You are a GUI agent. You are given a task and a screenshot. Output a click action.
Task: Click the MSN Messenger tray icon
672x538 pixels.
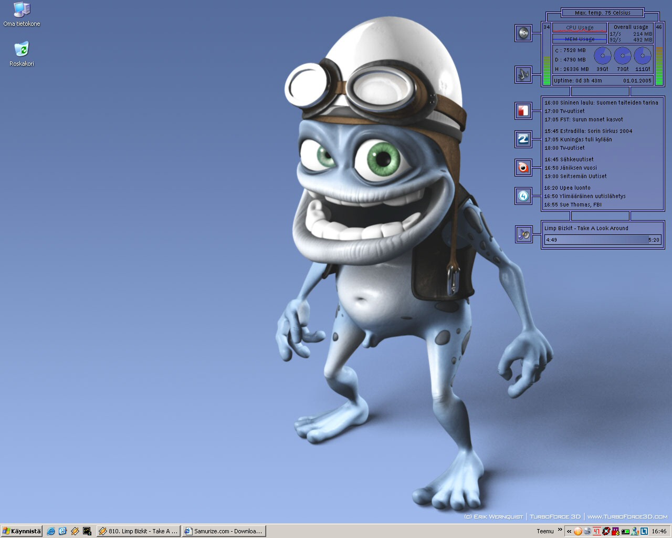point(635,531)
